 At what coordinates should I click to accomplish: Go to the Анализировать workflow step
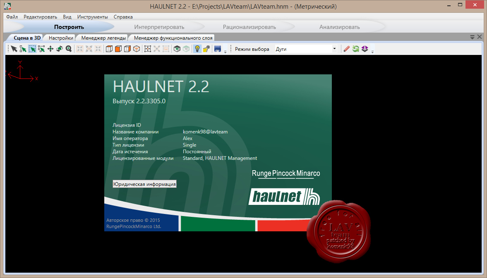coord(339,27)
